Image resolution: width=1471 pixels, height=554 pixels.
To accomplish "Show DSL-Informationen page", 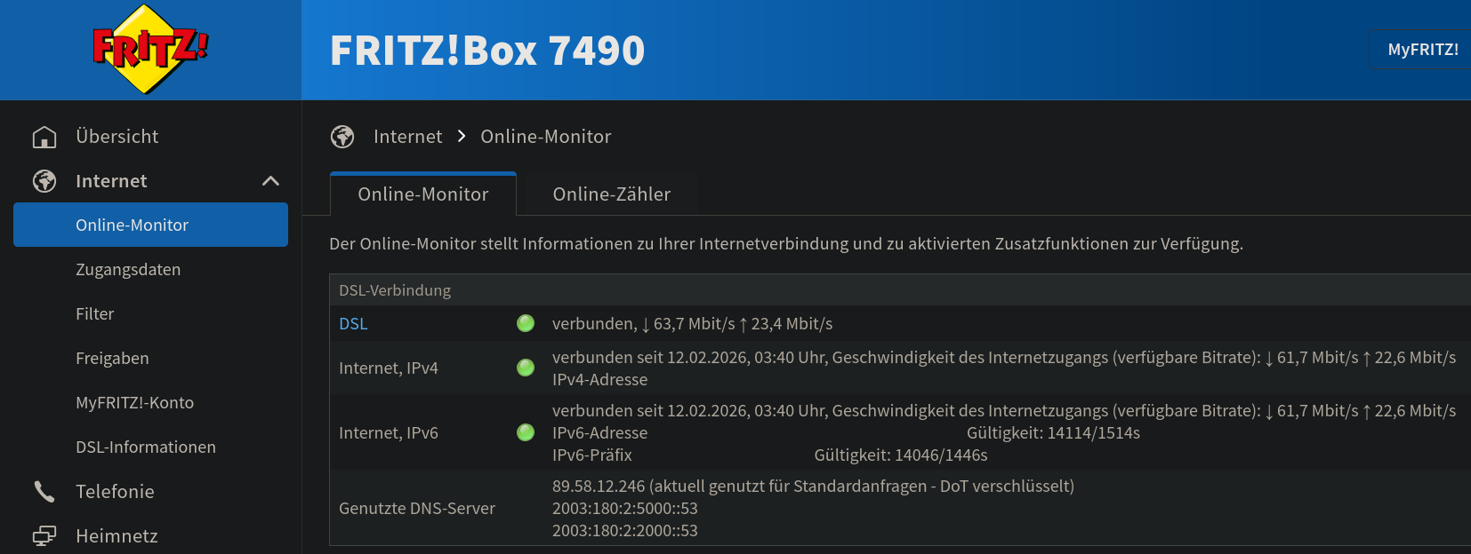I will click(x=146, y=447).
